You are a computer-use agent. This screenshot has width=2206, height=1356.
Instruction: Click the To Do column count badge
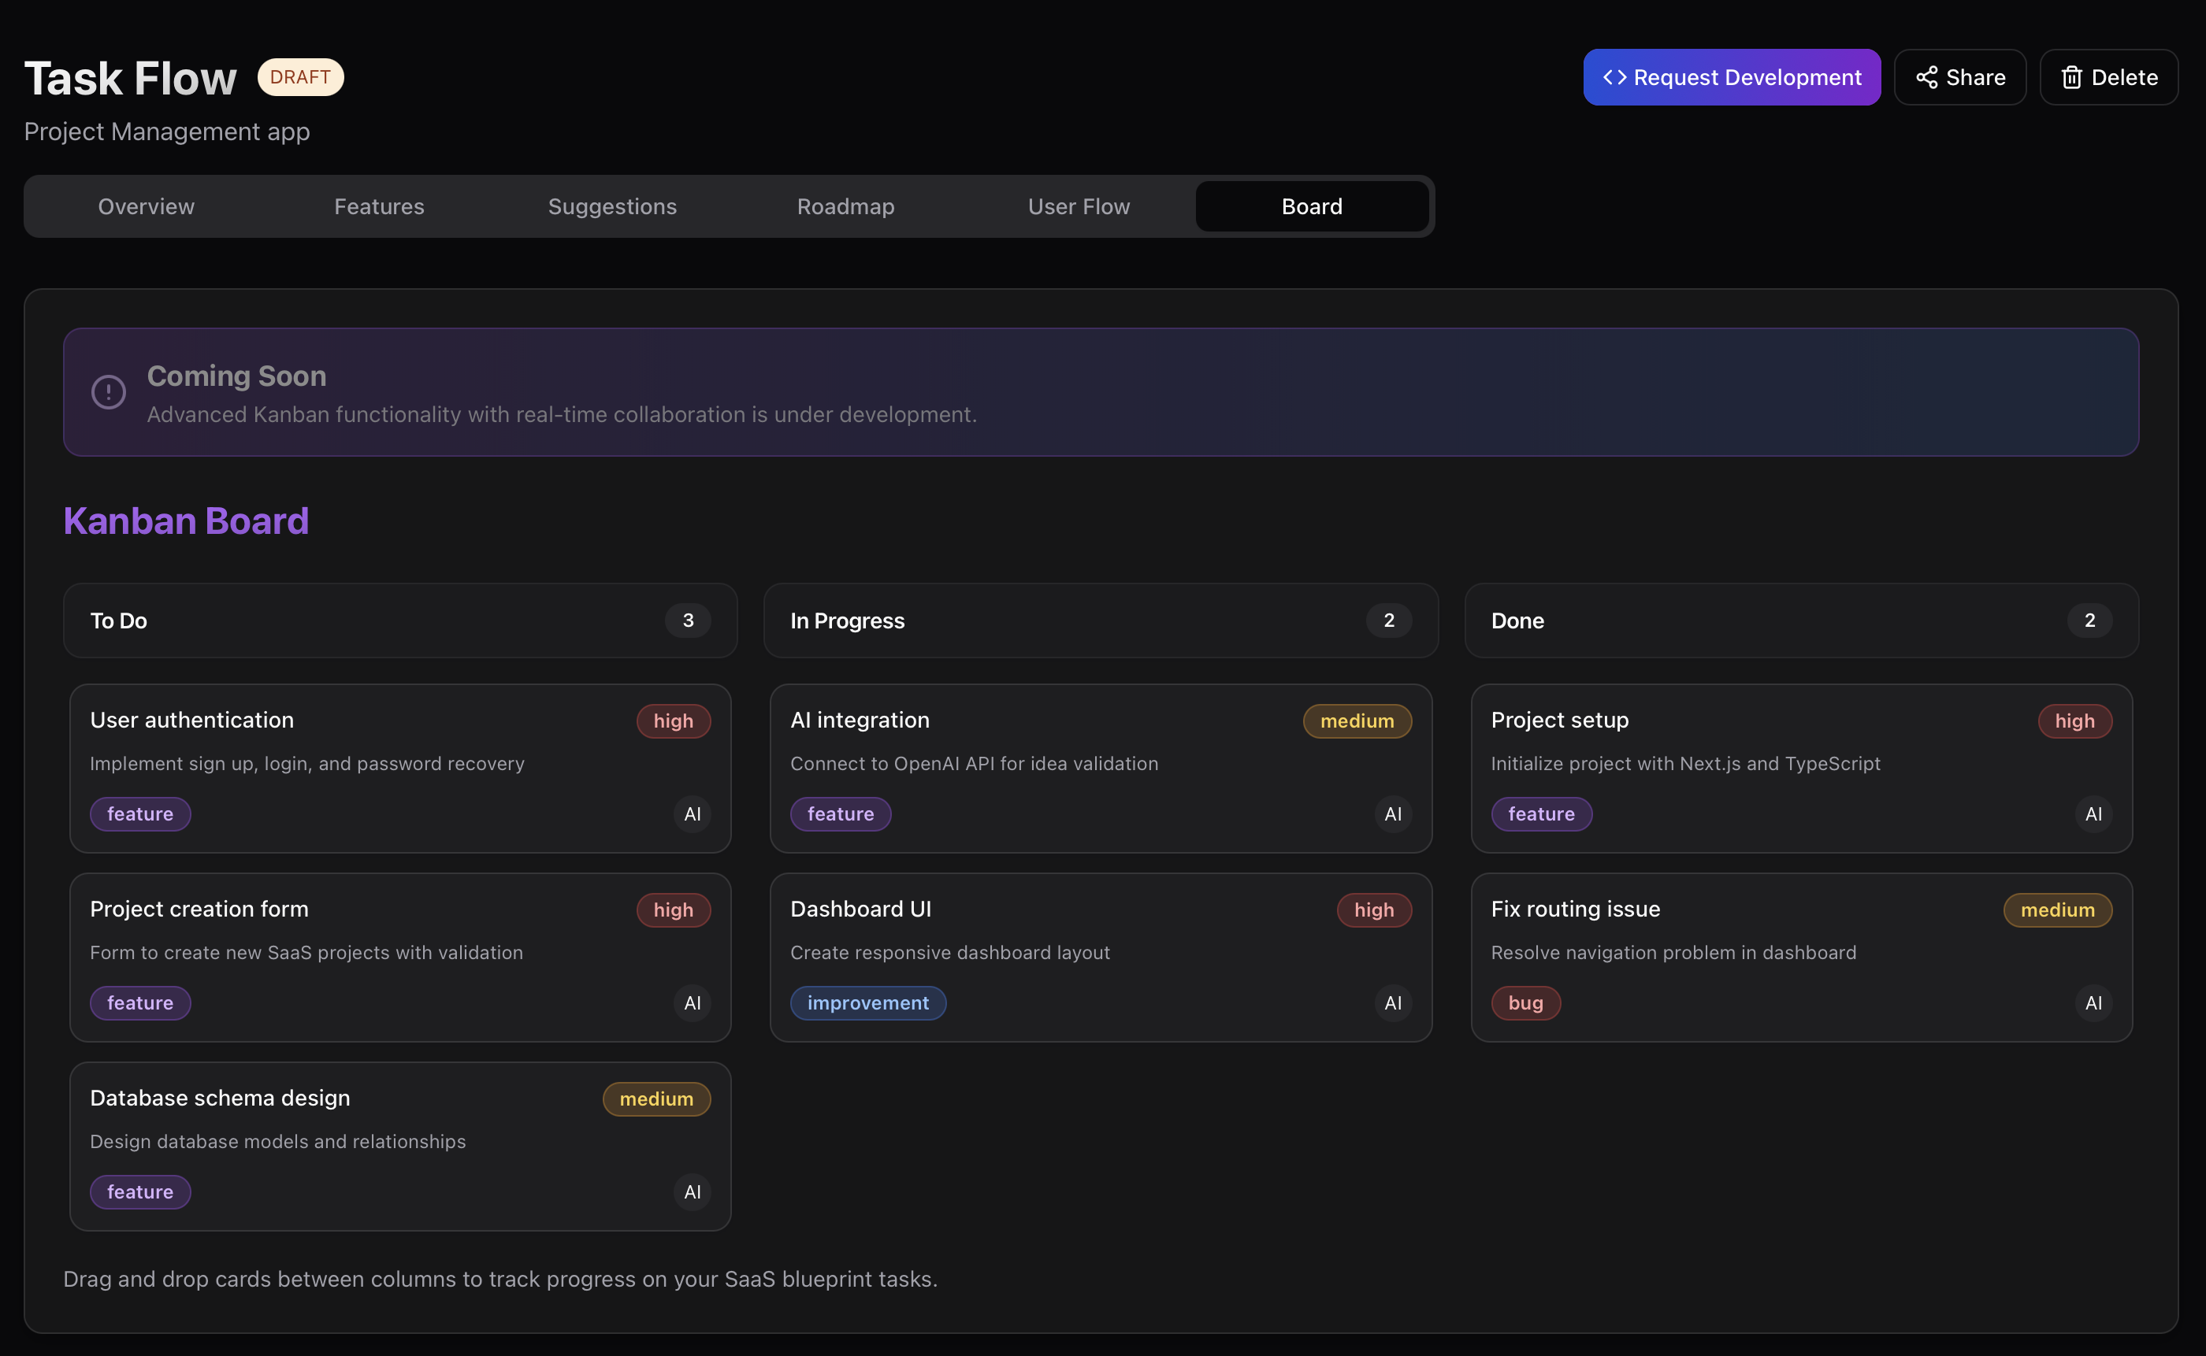point(688,621)
